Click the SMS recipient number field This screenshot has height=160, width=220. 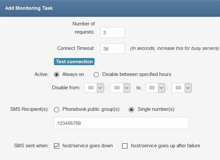tap(121, 123)
